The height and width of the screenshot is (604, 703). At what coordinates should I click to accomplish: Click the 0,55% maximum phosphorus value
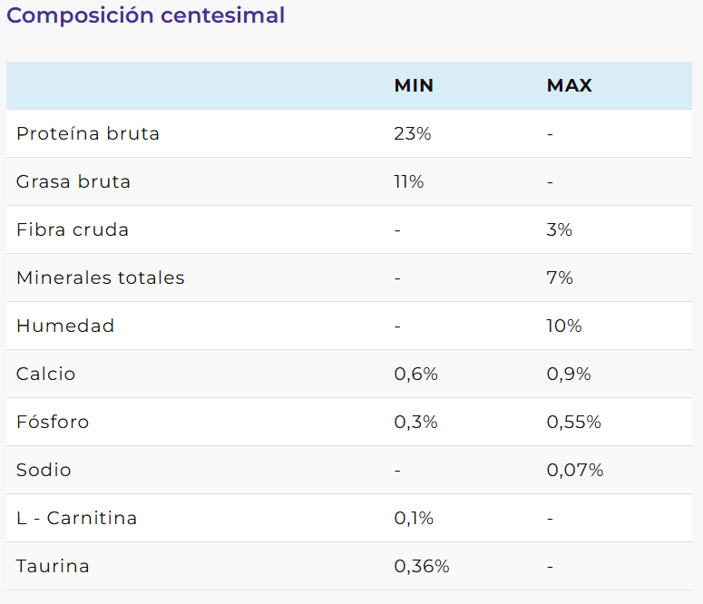pos(573,422)
